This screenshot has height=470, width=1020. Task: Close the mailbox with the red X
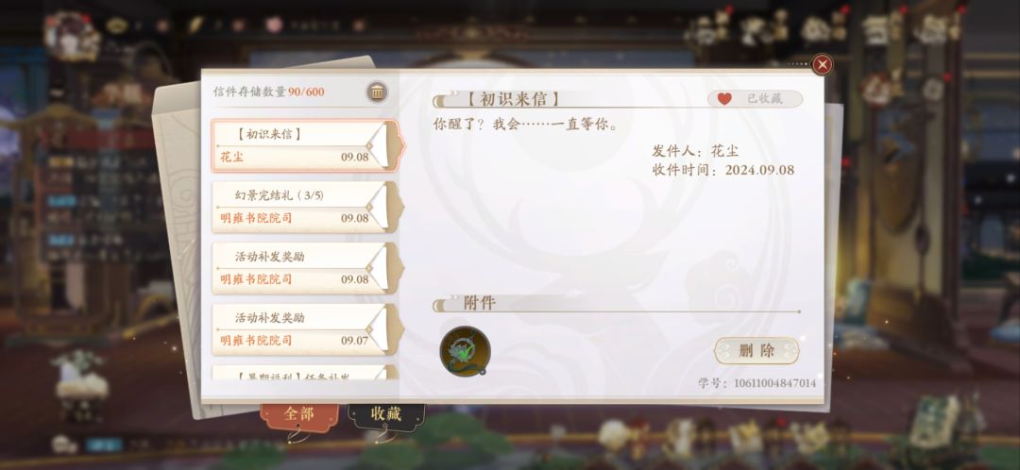tap(823, 64)
